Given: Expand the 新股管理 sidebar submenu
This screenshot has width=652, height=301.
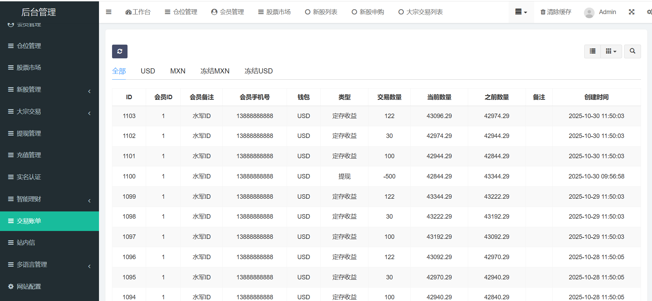Looking at the screenshot, I should point(89,91).
